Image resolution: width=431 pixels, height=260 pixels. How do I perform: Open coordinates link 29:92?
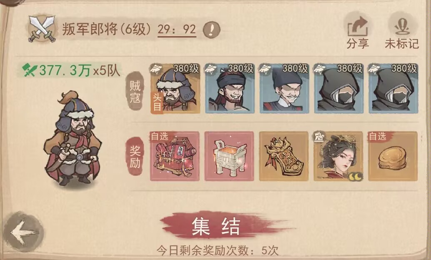[x=177, y=30]
